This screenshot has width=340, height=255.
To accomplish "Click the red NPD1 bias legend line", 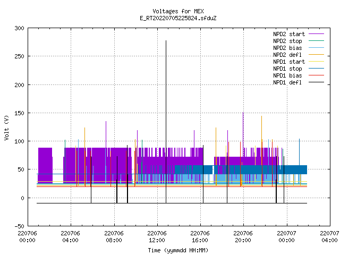I will click(x=316, y=75).
